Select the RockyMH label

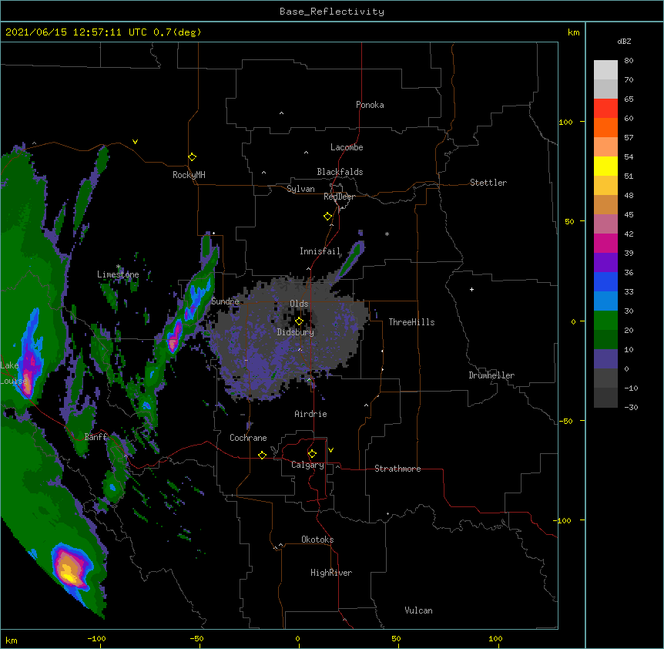[189, 175]
